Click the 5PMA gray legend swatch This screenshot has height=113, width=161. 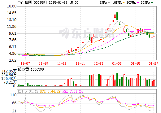109,2
